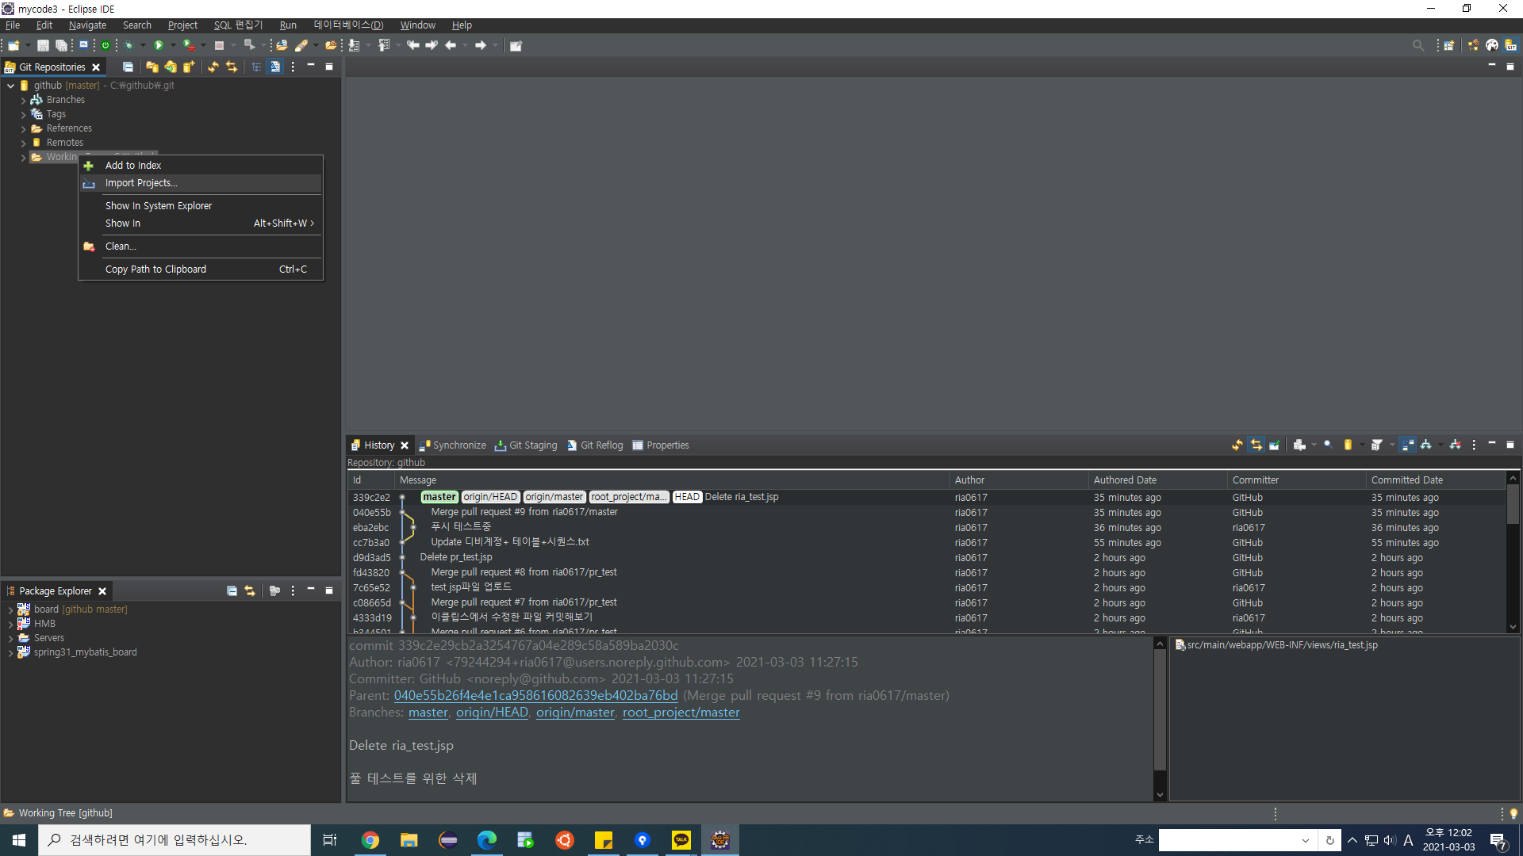Click Collapse All in Git Repositories view
Image resolution: width=1523 pixels, height=856 pixels.
pyautogui.click(x=128, y=67)
